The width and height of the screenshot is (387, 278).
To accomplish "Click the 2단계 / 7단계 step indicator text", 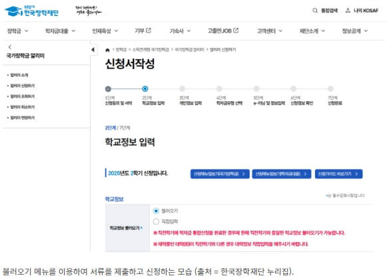I will [117, 128].
